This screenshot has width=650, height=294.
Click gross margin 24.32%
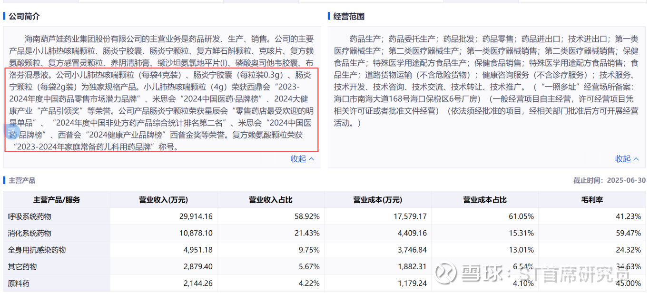click(x=629, y=250)
